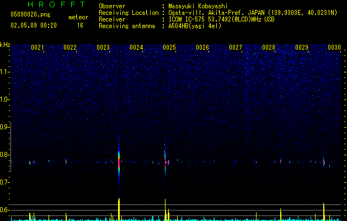
Task: Click the 0.8 kHz axis label
Action: coord(4,155)
